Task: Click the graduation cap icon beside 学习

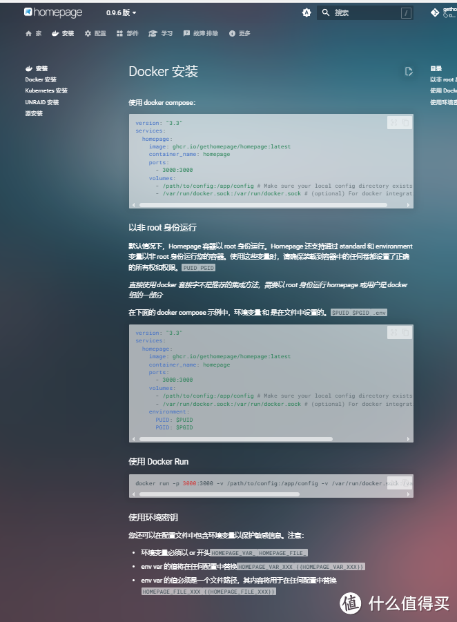Action: (x=153, y=33)
